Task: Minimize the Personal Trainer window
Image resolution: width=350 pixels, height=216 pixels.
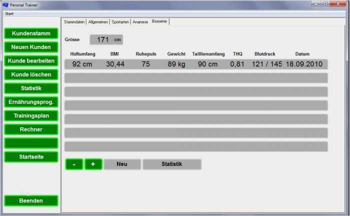Action: pos(316,3)
